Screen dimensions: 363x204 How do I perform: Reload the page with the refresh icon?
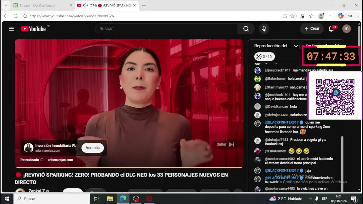pos(16,16)
